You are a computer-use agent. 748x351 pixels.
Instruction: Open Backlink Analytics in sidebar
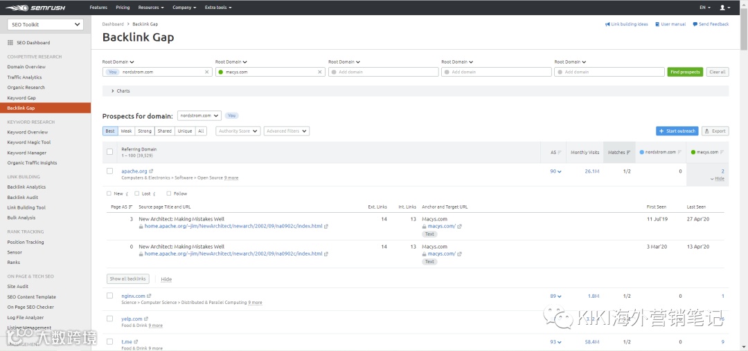point(26,187)
